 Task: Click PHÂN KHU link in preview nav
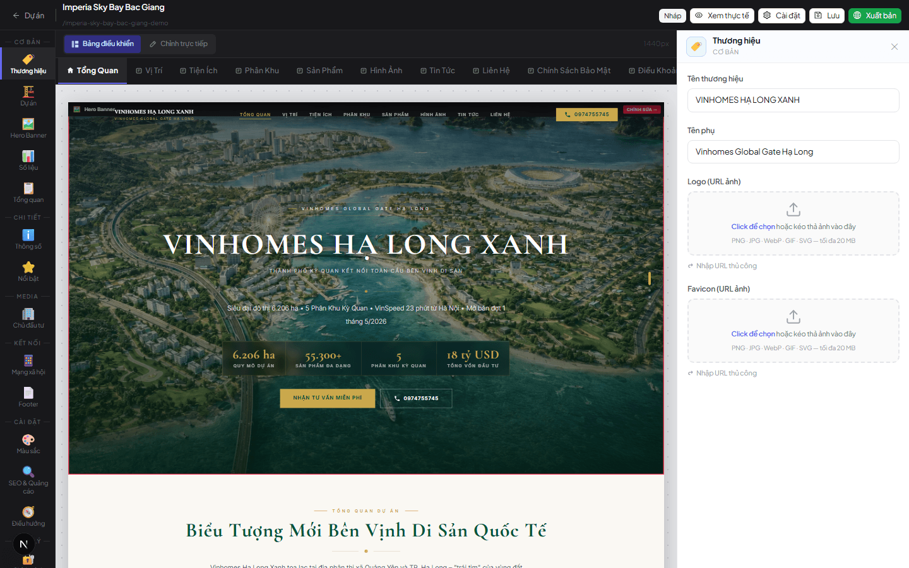(357, 115)
